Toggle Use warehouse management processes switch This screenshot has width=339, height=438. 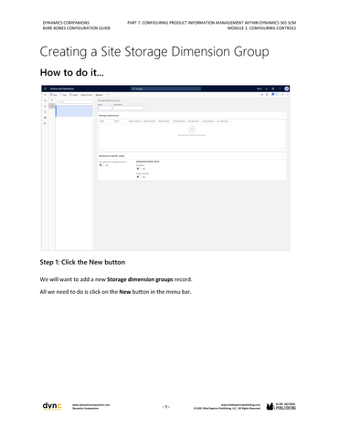click(x=101, y=165)
